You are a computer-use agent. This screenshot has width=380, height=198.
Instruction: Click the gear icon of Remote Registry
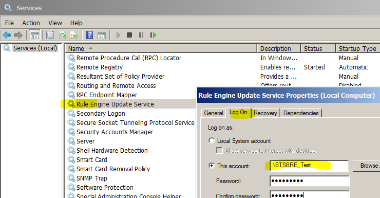pos(71,67)
